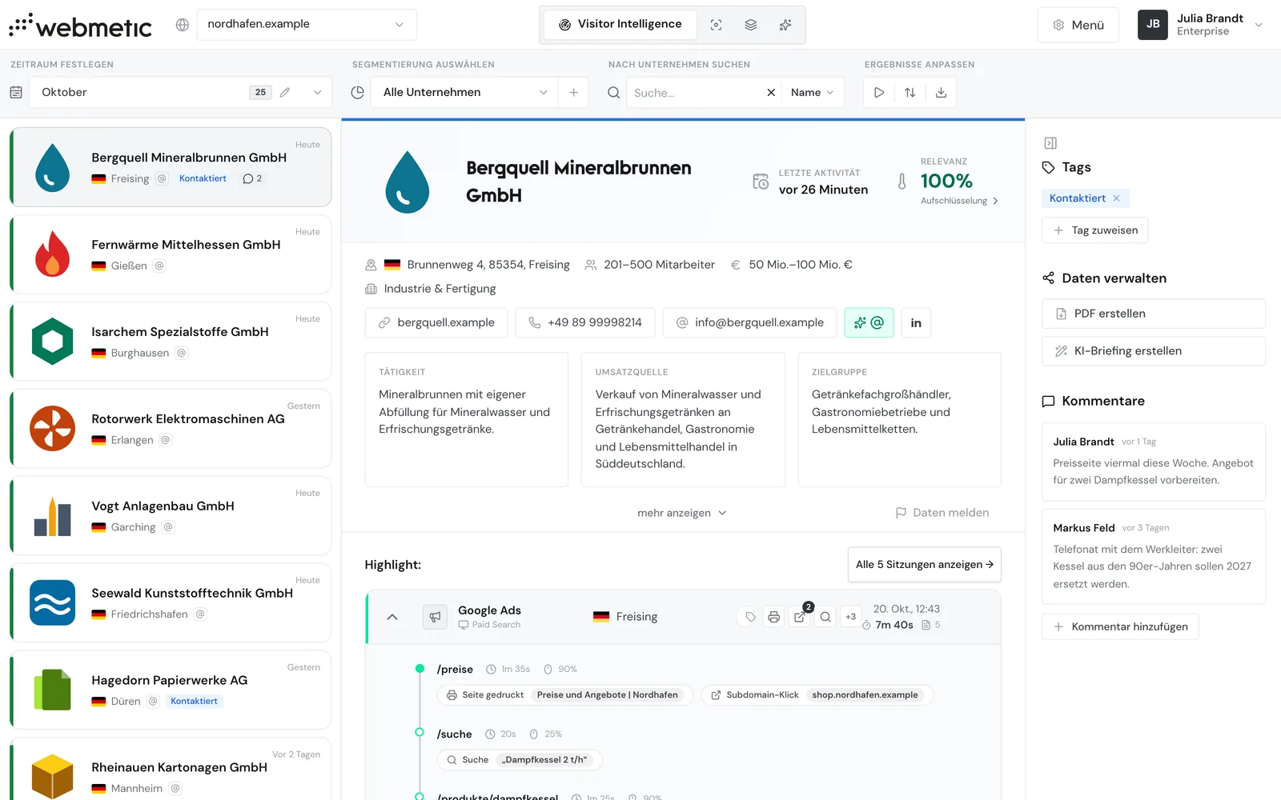Open bergquell.example website link
This screenshot has height=800, width=1281.
(436, 322)
